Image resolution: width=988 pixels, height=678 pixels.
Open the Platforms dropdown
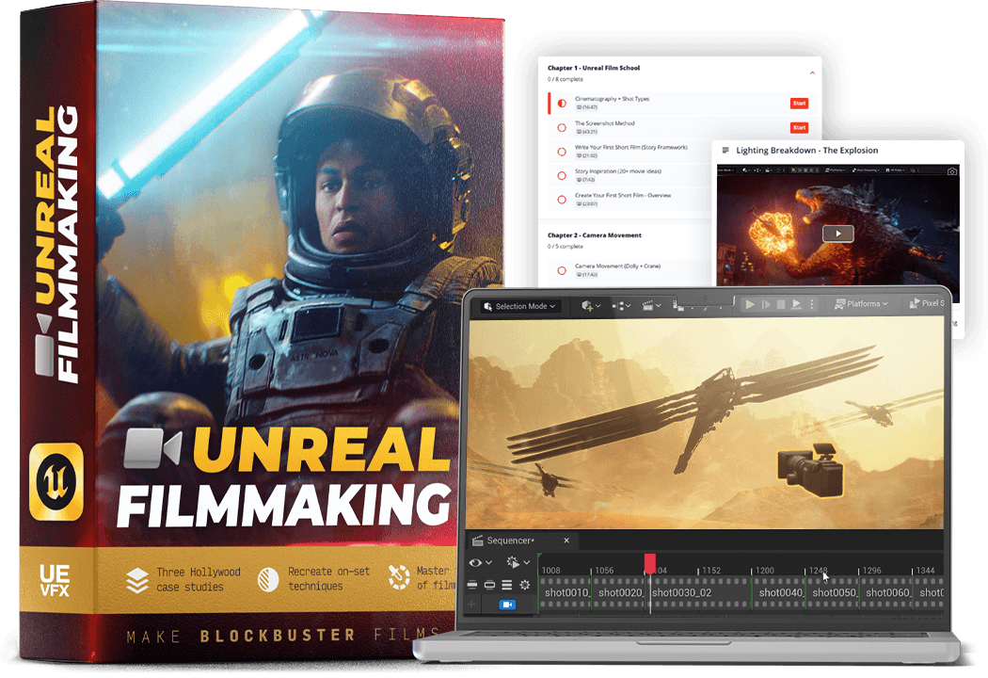[861, 304]
